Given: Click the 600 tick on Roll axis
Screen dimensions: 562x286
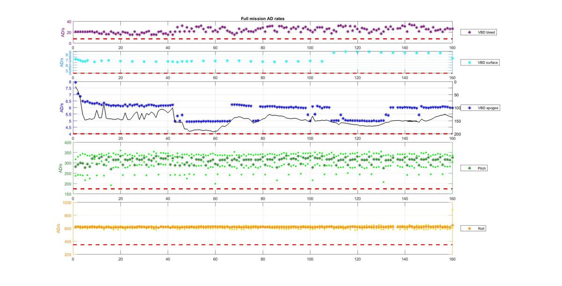Looking at the screenshot, I should pos(67,229).
